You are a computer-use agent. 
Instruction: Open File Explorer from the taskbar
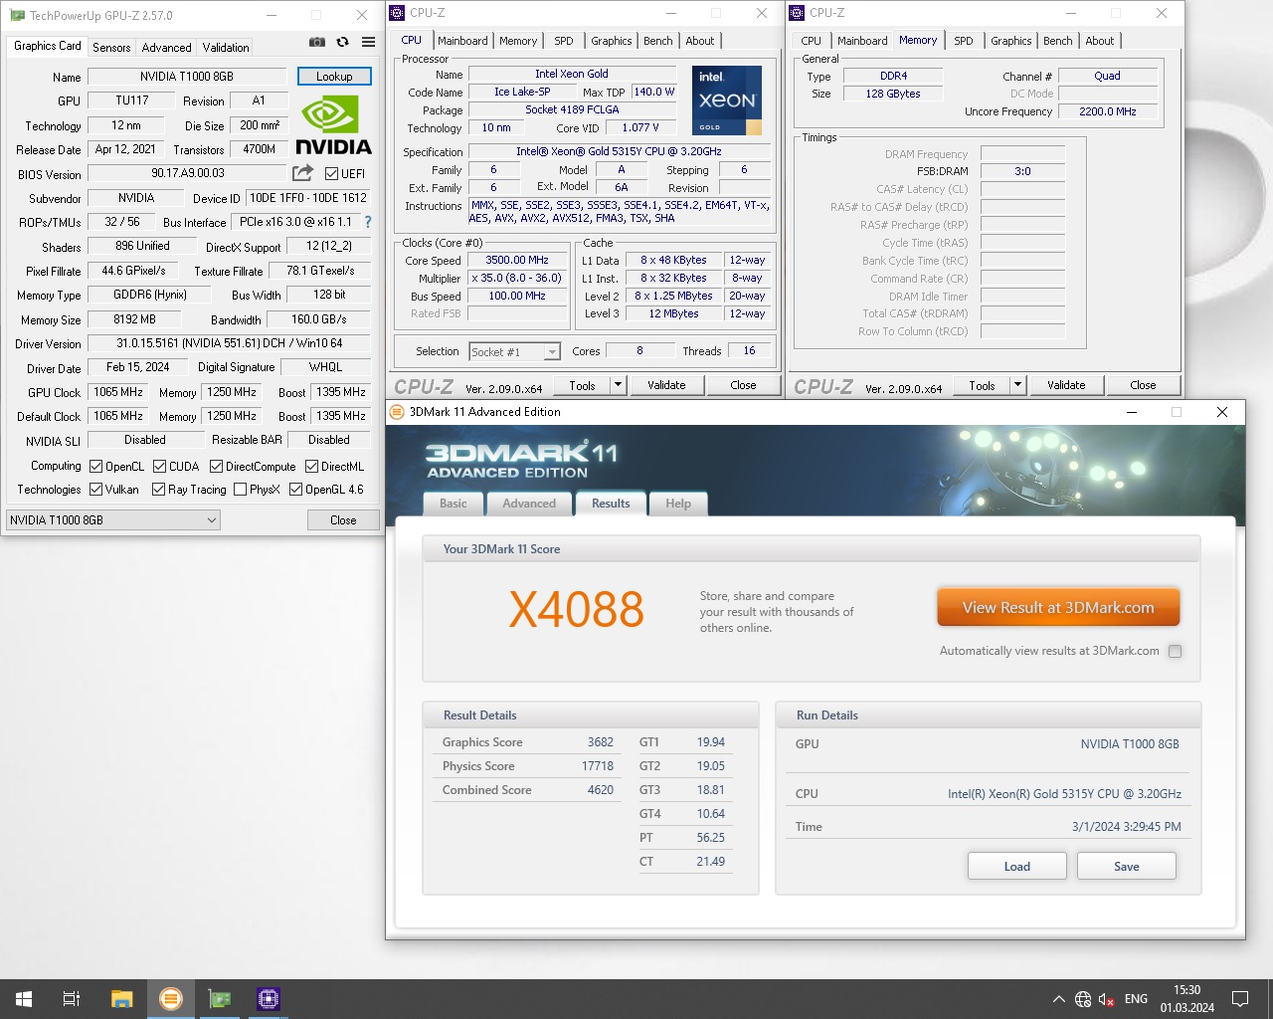click(121, 999)
